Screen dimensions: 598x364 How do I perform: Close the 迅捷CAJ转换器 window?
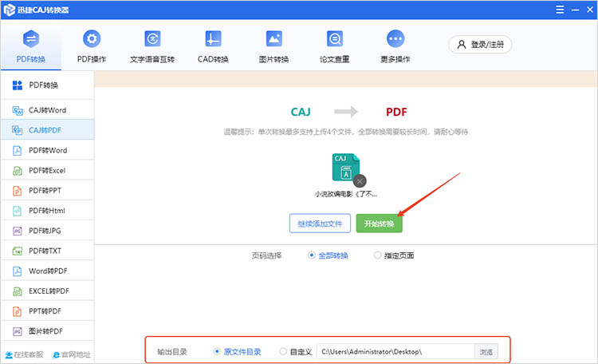pyautogui.click(x=589, y=10)
